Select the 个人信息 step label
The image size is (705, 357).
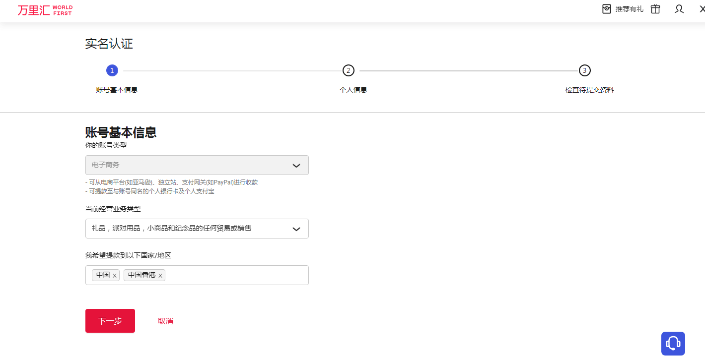pyautogui.click(x=353, y=90)
